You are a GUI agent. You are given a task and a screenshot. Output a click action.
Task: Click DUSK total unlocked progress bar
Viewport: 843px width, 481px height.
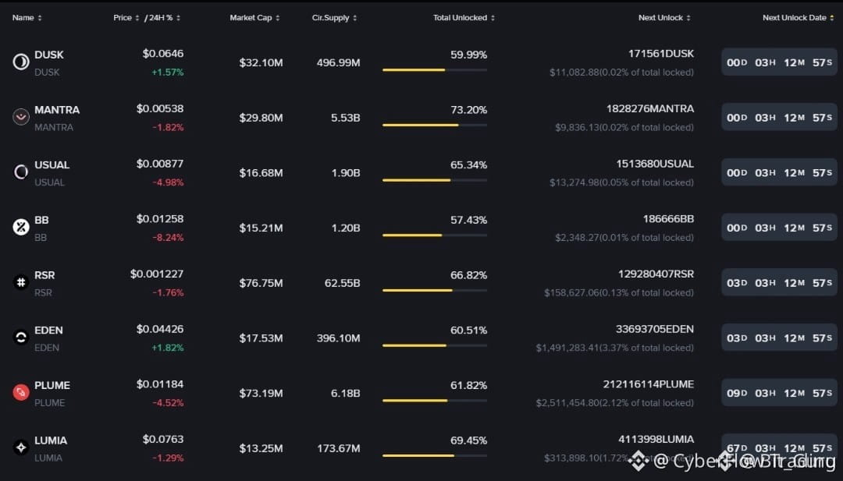[435, 70]
